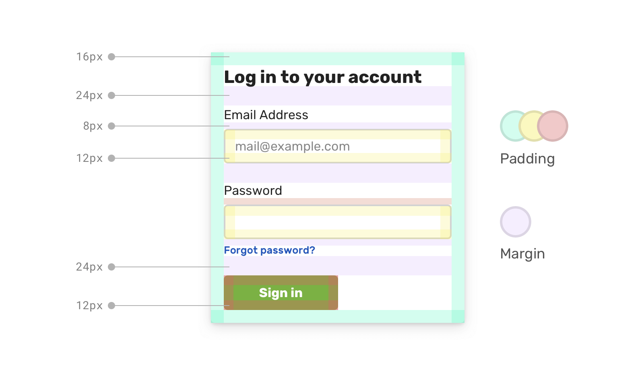Image resolution: width=644 pixels, height=372 pixels.
Task: Click the email address input field
Action: tap(337, 146)
